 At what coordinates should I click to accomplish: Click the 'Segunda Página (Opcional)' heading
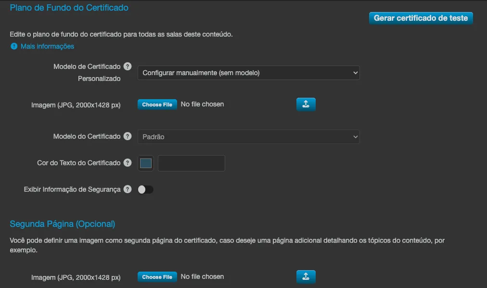pyautogui.click(x=63, y=224)
